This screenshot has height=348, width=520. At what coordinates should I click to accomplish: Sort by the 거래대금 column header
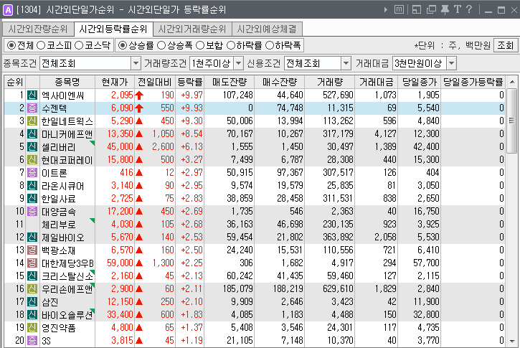click(x=377, y=82)
